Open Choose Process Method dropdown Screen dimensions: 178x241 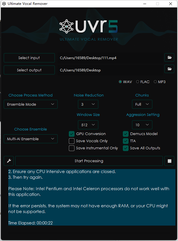point(31,104)
